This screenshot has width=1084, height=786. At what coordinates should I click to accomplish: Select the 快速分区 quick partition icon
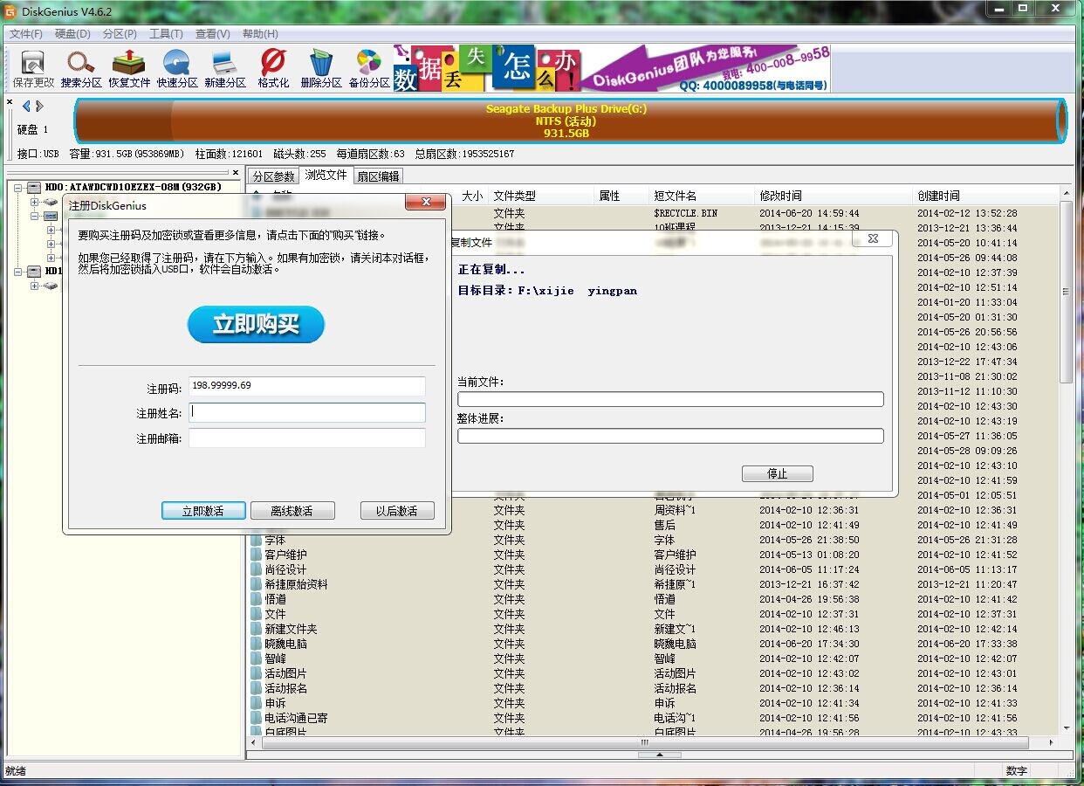[177, 68]
